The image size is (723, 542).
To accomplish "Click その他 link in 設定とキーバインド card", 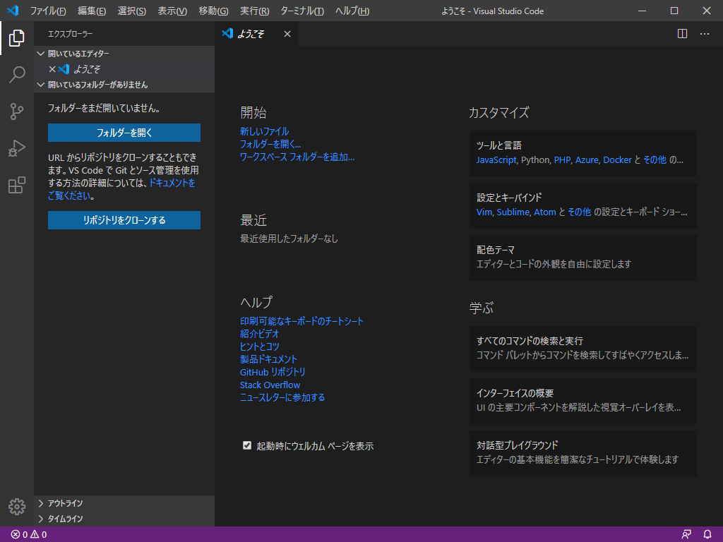I will click(x=579, y=212).
